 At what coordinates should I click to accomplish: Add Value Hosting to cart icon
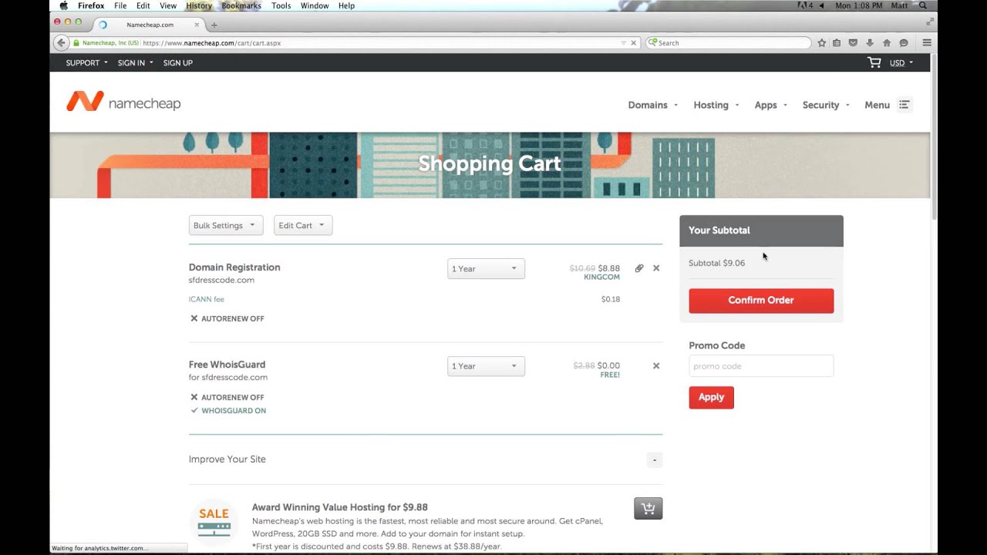[648, 509]
